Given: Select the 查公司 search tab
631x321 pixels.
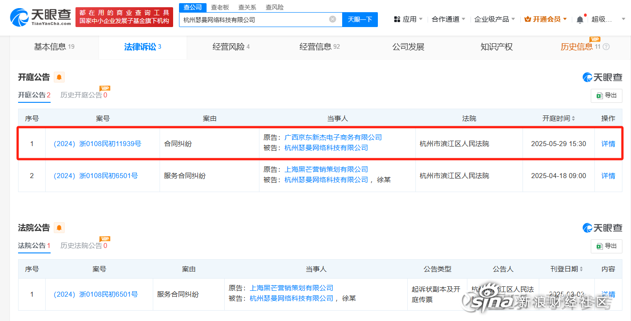Looking at the screenshot, I should (193, 7).
